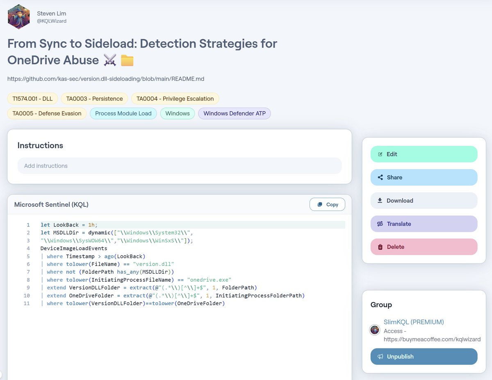The height and width of the screenshot is (380, 492).
Task: Click the "onedrive.exe" string in code
Action: click(x=209, y=280)
